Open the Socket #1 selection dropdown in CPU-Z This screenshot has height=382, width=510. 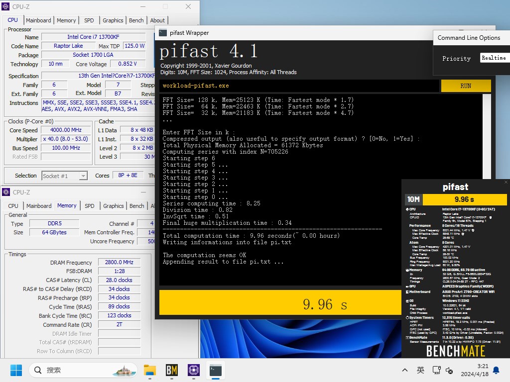tap(64, 176)
